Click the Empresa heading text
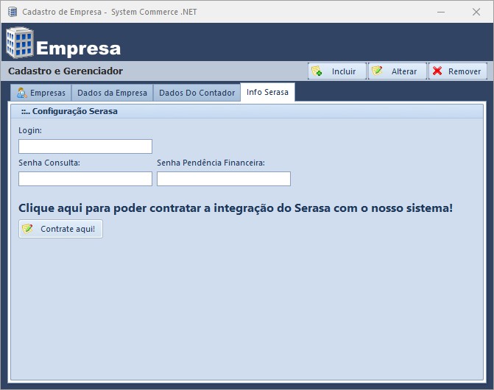This screenshot has height=390, width=494. point(79,49)
